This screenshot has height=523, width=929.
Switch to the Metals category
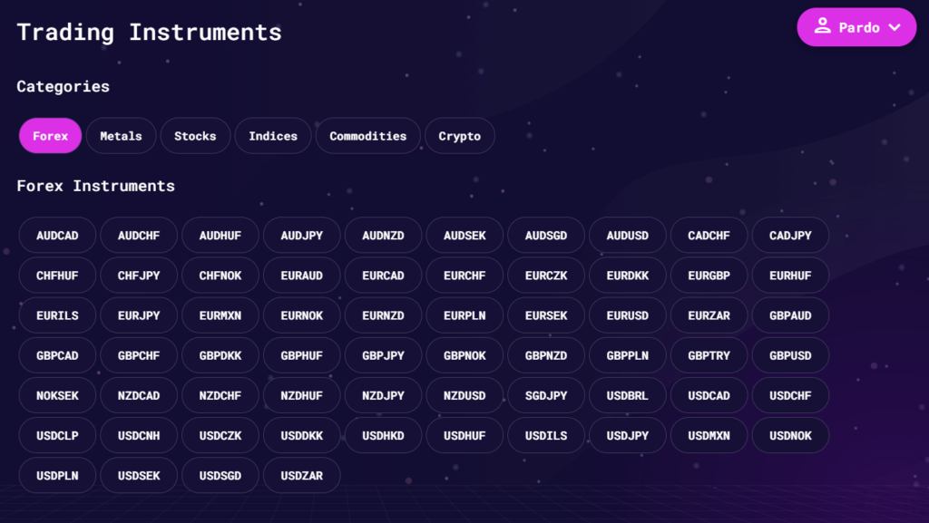tap(121, 135)
